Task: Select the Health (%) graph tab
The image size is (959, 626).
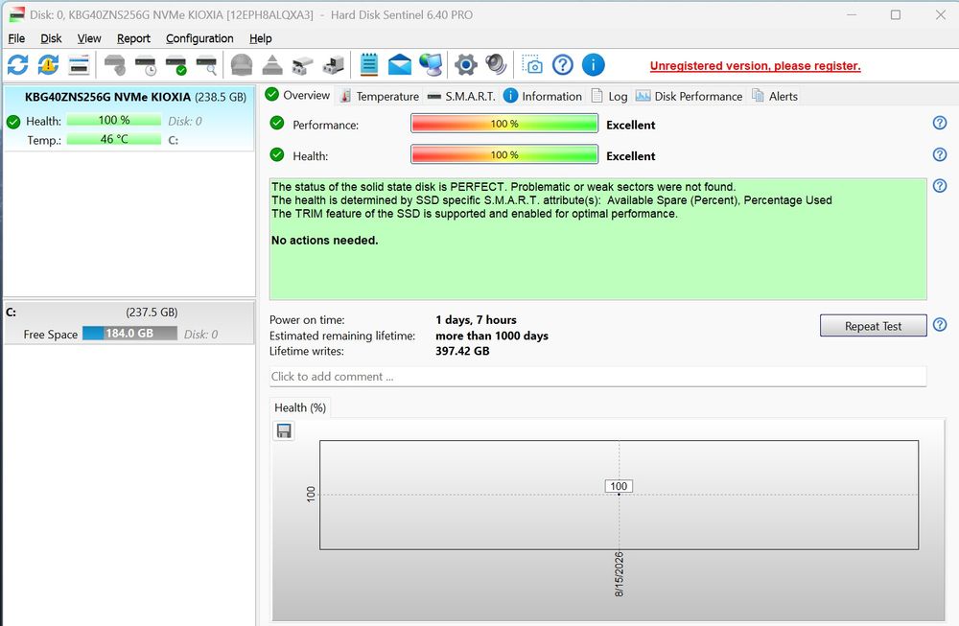Action: pos(299,407)
